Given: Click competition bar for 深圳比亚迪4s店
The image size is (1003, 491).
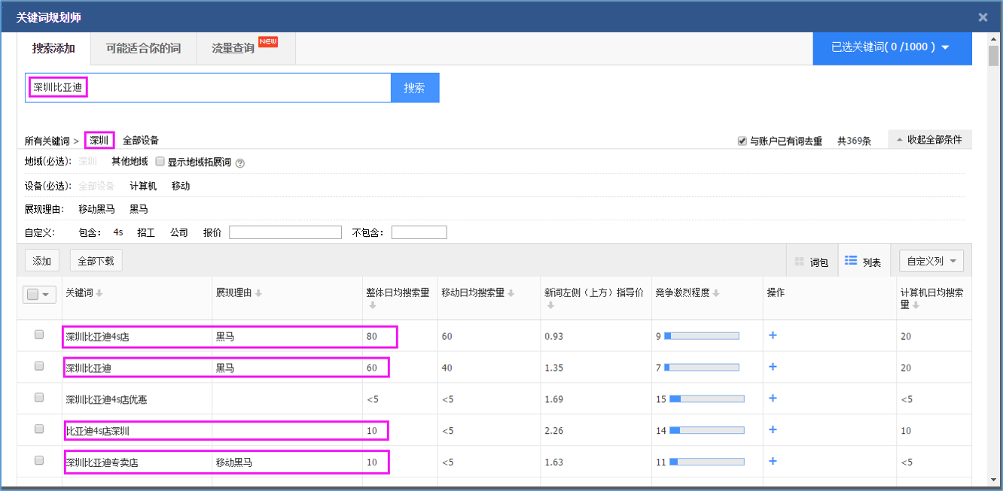Looking at the screenshot, I should 702,336.
